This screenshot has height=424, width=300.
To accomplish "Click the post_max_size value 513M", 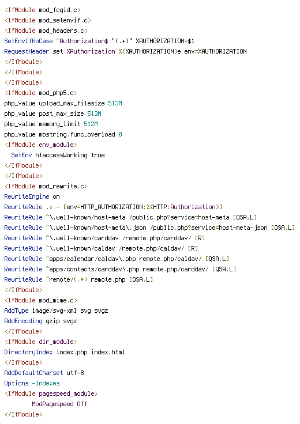I will (x=94, y=113).
